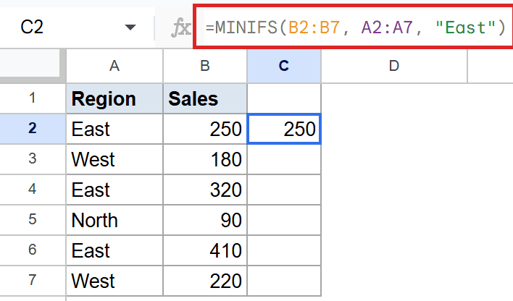This screenshot has height=301, width=513.
Task: Click the select-all corner box
Action: click(x=30, y=63)
